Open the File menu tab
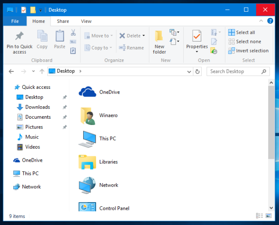 tap(15, 21)
